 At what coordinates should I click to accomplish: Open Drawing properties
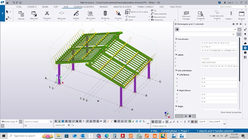(201, 15)
